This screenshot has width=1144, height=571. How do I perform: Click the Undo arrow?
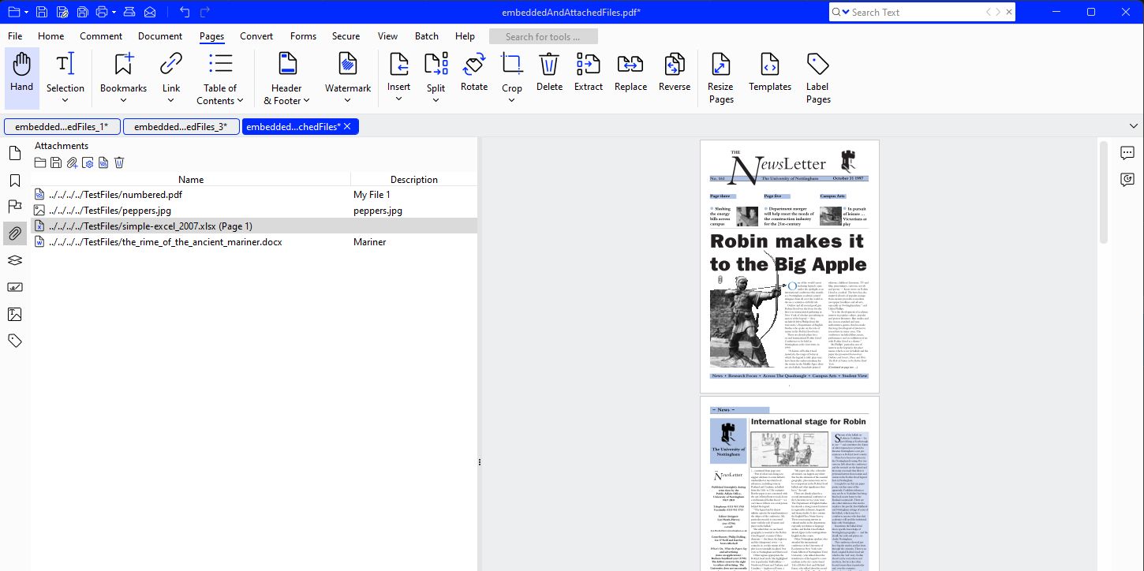click(x=185, y=12)
